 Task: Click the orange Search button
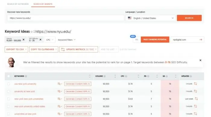tap(189, 18)
